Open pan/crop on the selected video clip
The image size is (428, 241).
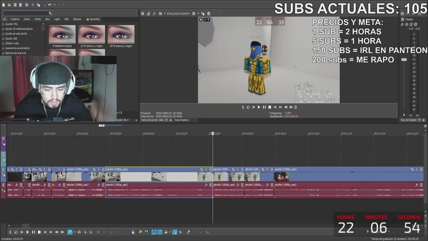point(202,169)
